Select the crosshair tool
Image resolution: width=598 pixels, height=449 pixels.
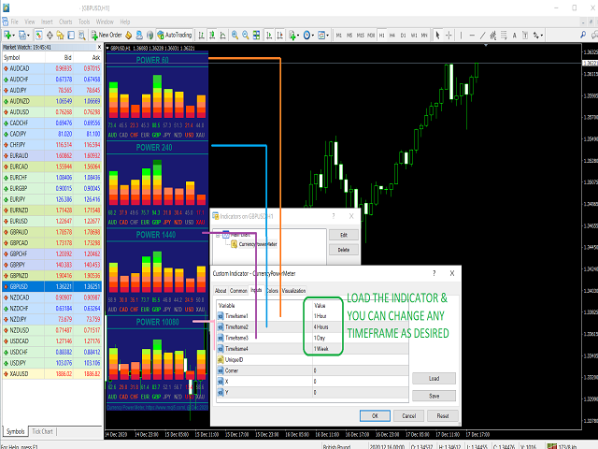[x=448, y=36]
